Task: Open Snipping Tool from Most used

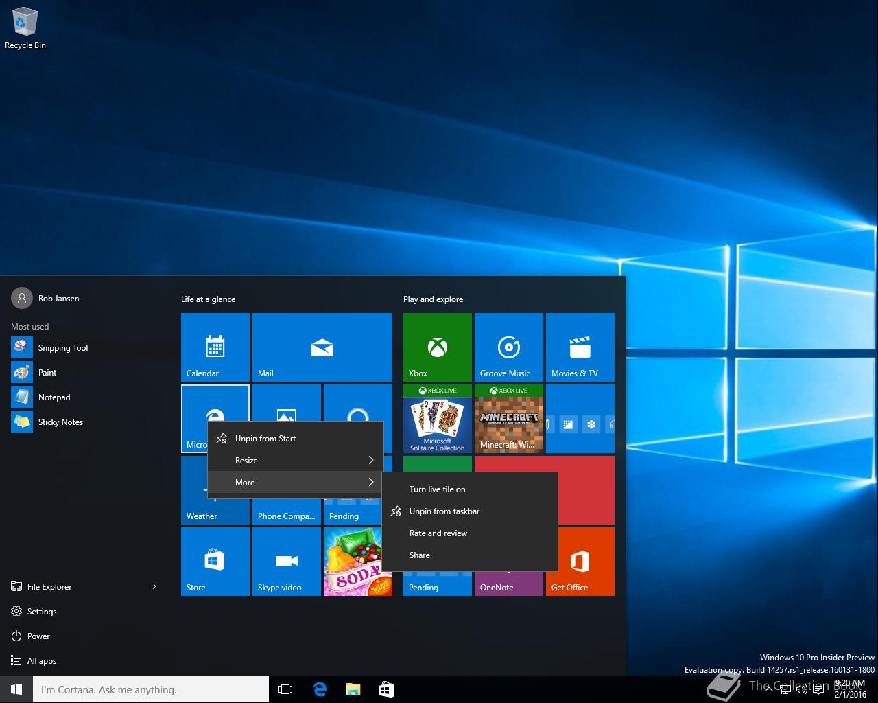Action: [x=84, y=348]
